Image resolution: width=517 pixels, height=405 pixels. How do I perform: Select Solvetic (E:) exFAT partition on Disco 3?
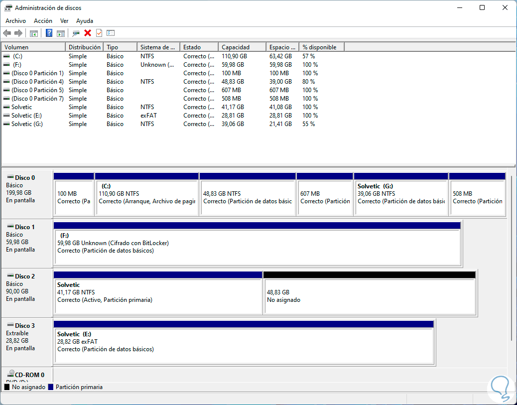(244, 342)
